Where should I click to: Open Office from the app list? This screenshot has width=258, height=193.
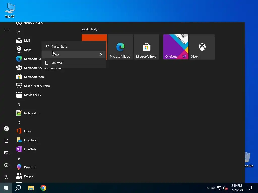point(24,131)
